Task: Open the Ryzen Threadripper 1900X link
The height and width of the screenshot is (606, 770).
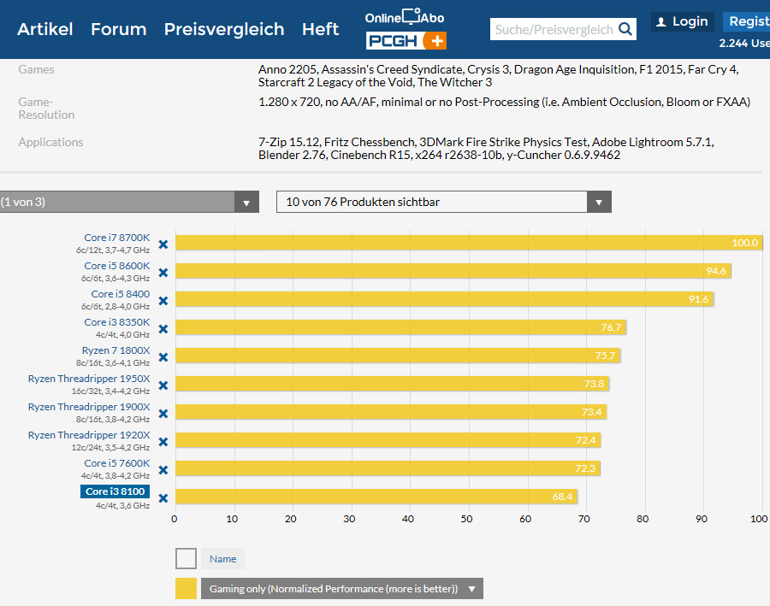Action: 89,407
